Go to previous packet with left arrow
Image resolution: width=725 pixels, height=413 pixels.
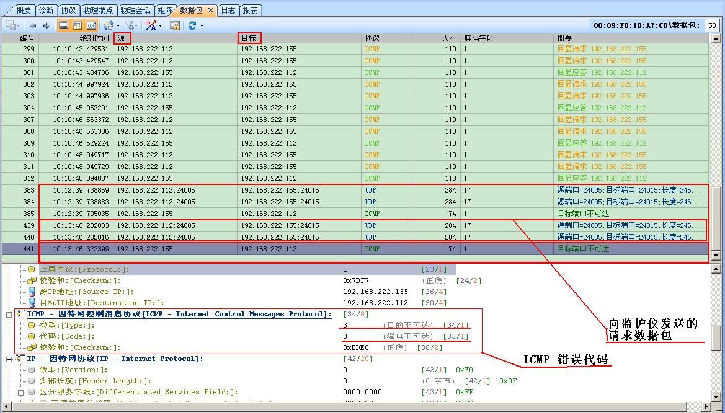click(33, 25)
